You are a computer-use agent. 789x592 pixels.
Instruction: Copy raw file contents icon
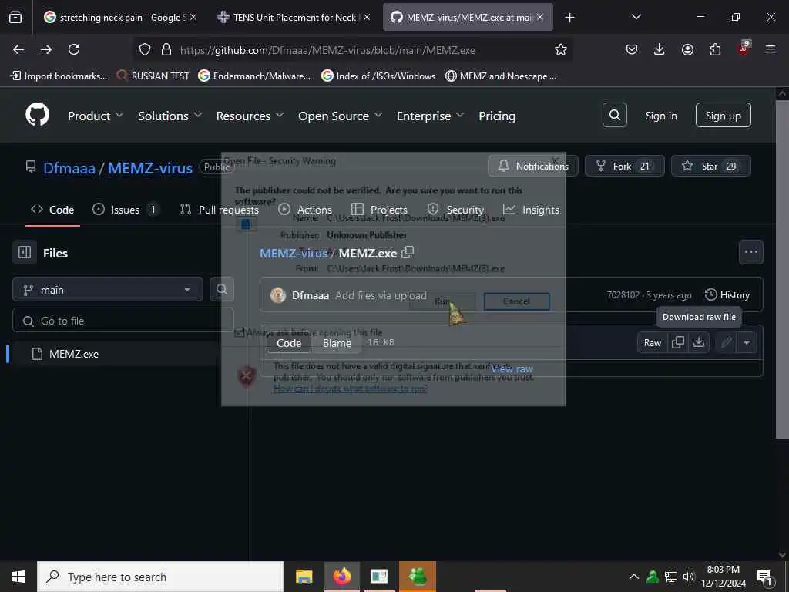point(678,342)
